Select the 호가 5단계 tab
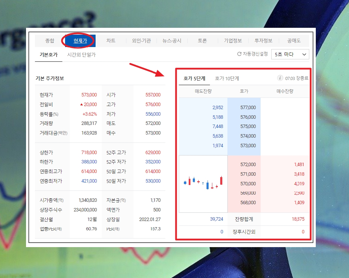Viewport: 349px width, 278px height. pyautogui.click(x=194, y=78)
